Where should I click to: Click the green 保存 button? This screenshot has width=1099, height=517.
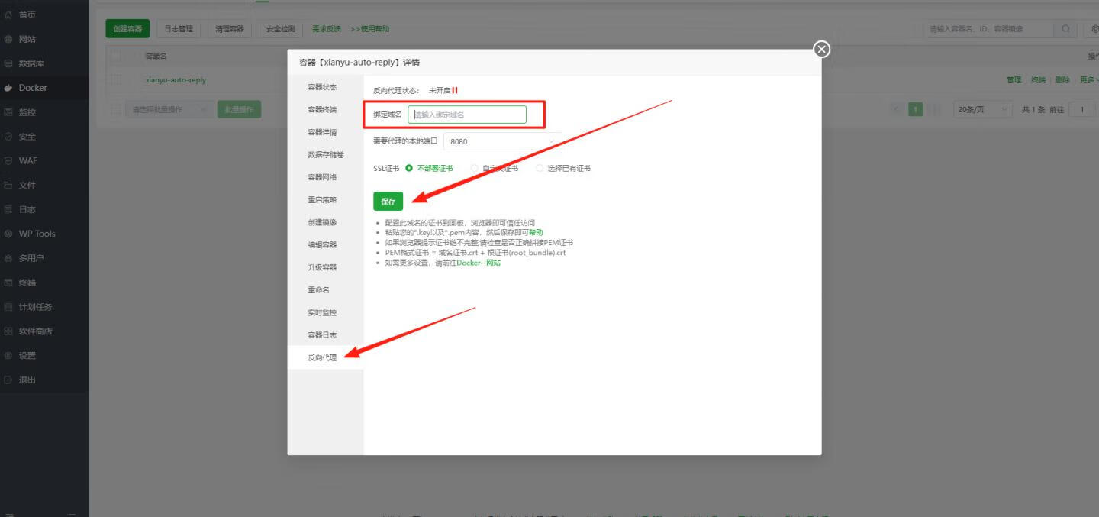388,202
